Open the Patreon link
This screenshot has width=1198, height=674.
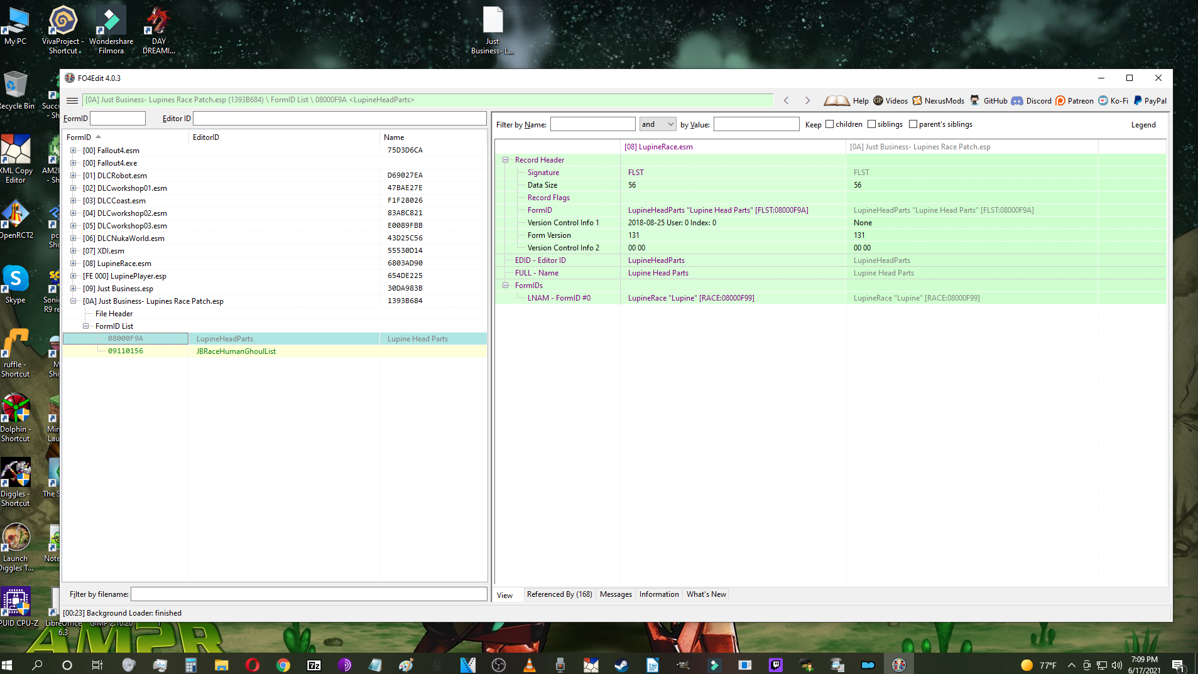tap(1074, 100)
